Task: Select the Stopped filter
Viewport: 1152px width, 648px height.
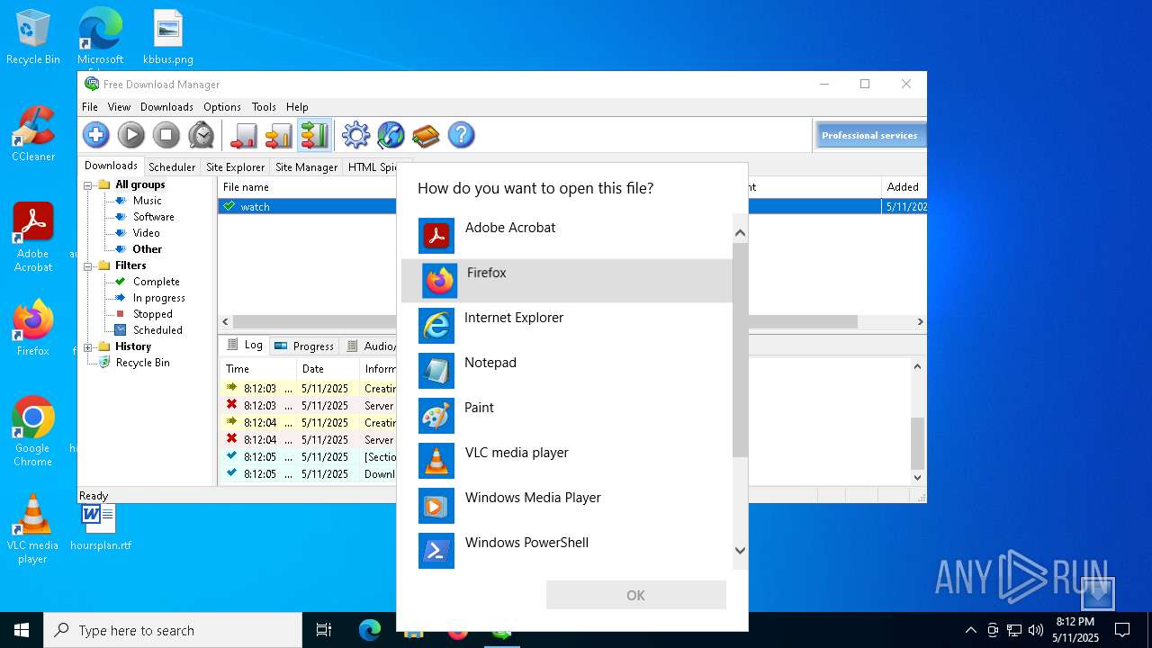Action: [x=152, y=314]
